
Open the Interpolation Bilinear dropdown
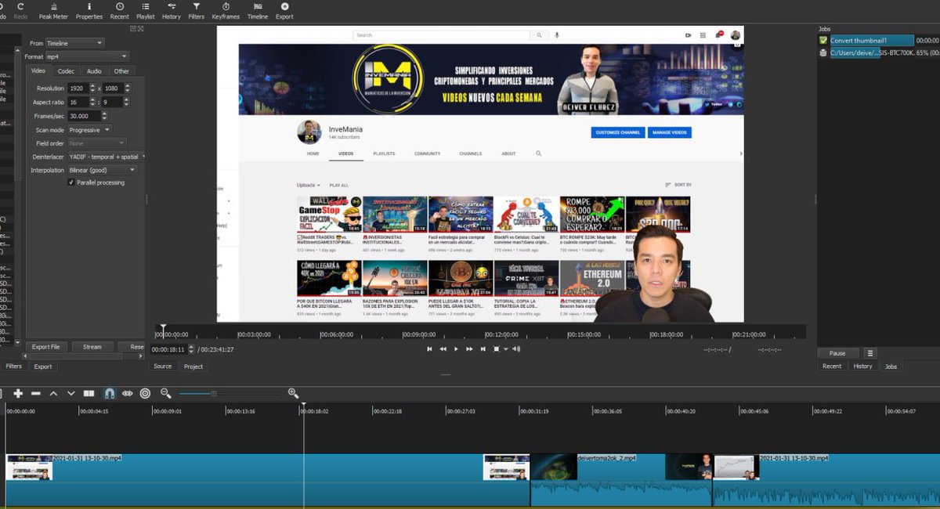pos(102,170)
